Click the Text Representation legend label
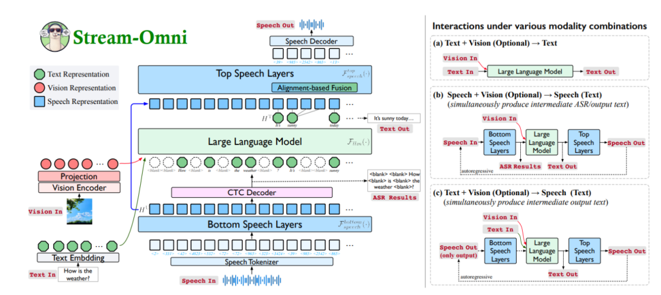 tap(78, 75)
